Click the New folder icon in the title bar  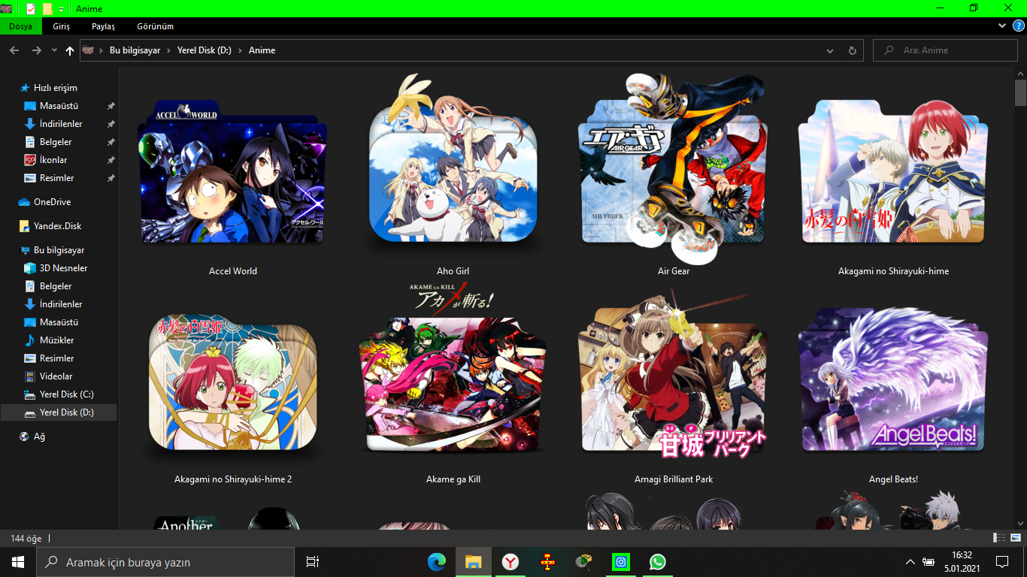point(47,9)
